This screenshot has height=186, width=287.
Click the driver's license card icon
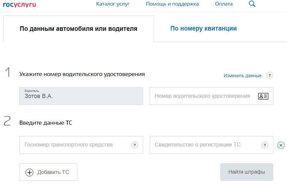point(263,96)
